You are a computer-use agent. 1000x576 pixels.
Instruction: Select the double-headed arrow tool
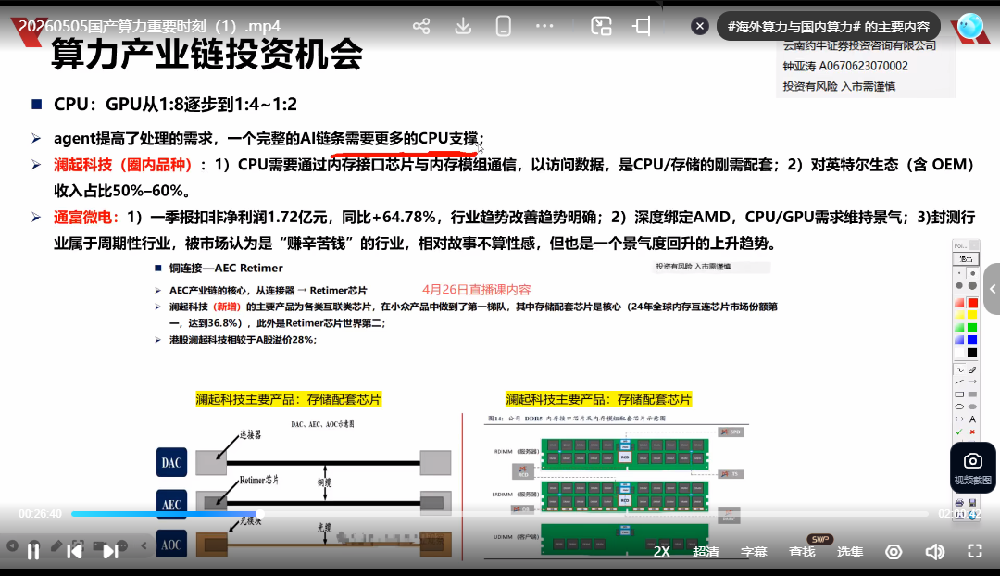959,419
